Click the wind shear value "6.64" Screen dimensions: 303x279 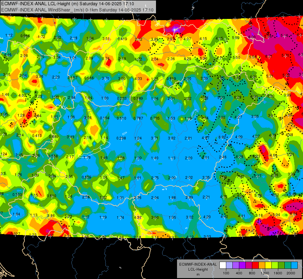coord(293,214)
